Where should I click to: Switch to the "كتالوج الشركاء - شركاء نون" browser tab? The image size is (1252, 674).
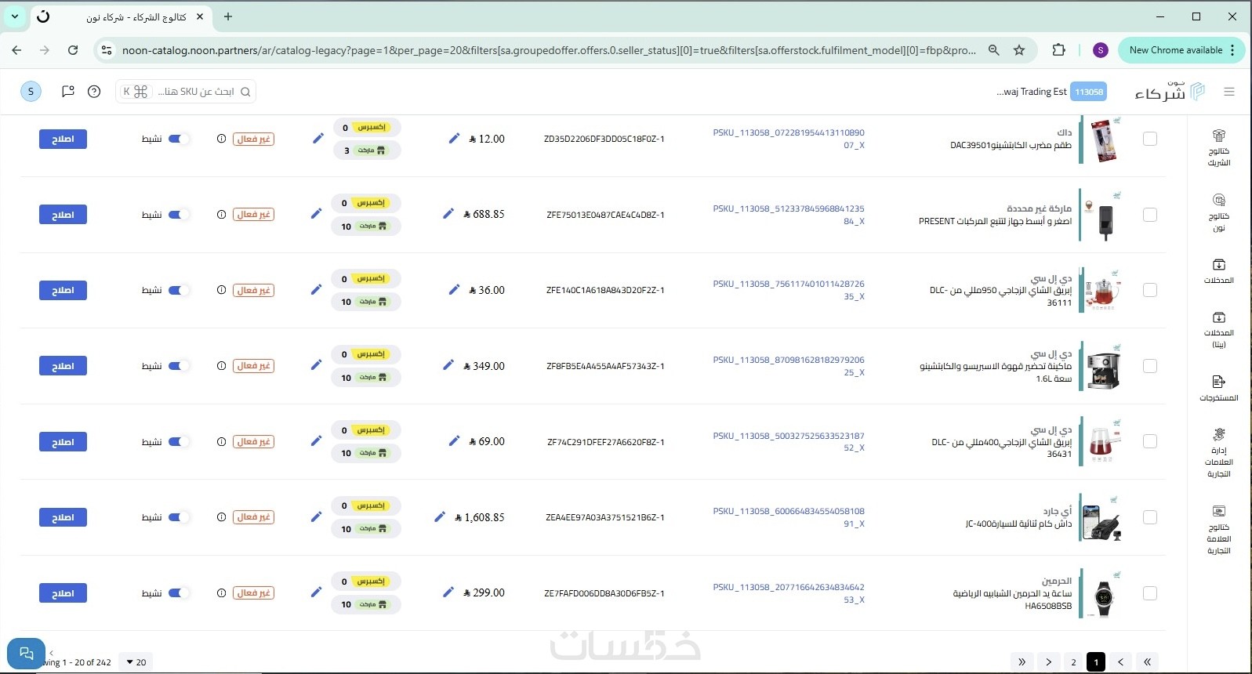(123, 16)
